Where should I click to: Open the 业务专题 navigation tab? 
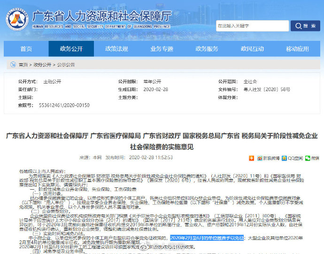162,49
